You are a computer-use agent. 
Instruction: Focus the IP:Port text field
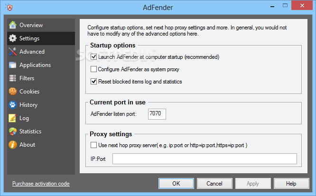[x=204, y=159]
